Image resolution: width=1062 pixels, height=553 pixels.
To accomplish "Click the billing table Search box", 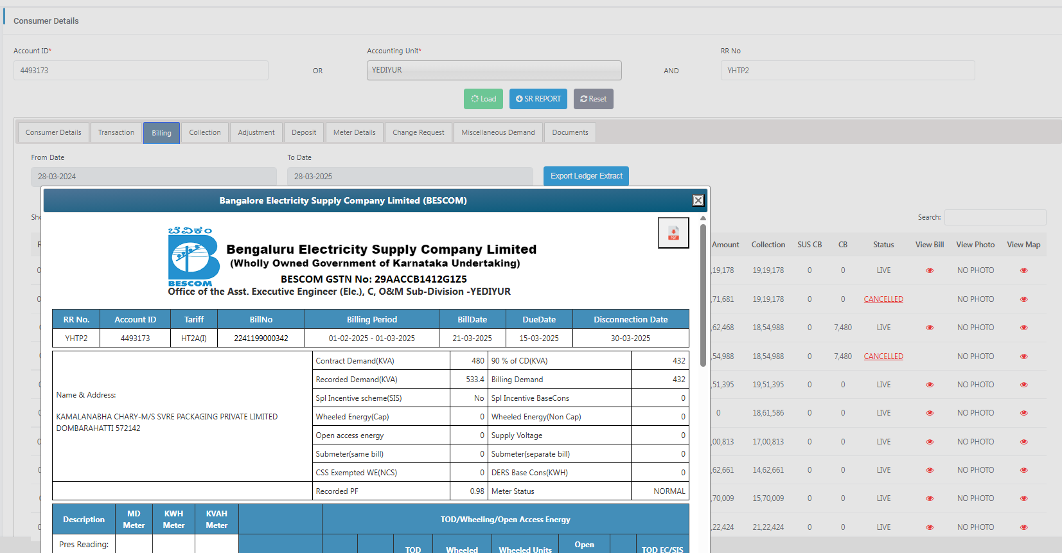I will pyautogui.click(x=995, y=217).
